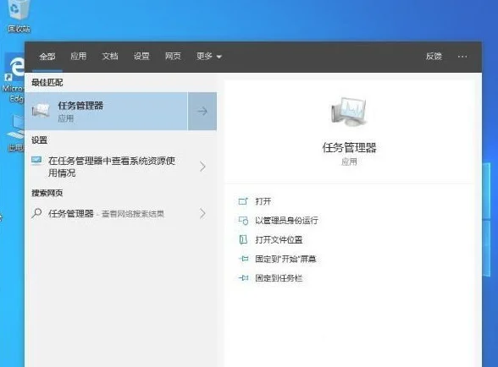This screenshot has width=498, height=367.
Task: Click the arrow beside 任务管理器 result
Action: pyautogui.click(x=202, y=112)
